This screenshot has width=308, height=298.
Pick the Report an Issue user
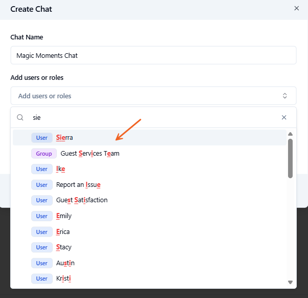pyautogui.click(x=78, y=185)
